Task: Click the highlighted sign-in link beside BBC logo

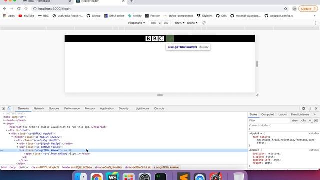Action: pyautogui.click(x=170, y=38)
